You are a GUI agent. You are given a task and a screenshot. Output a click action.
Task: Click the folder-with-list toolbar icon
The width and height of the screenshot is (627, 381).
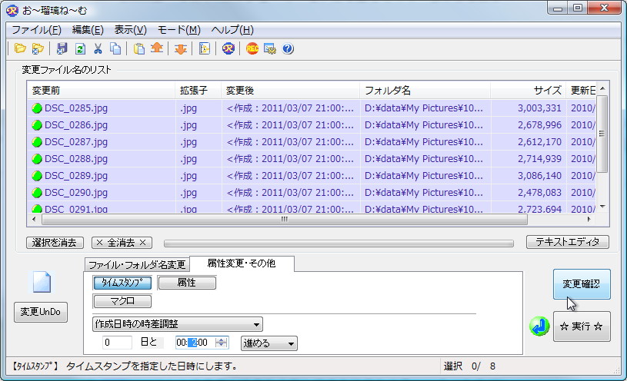(38, 48)
